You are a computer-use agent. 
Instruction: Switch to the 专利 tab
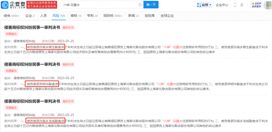click(x=92, y=16)
